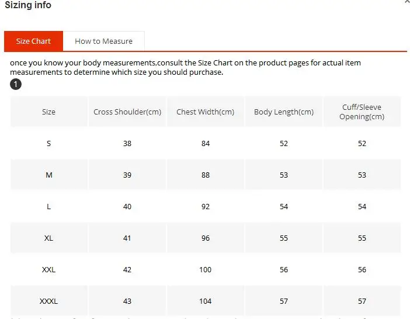Select cross shoulder value 42
410x319 pixels.
[x=127, y=269]
